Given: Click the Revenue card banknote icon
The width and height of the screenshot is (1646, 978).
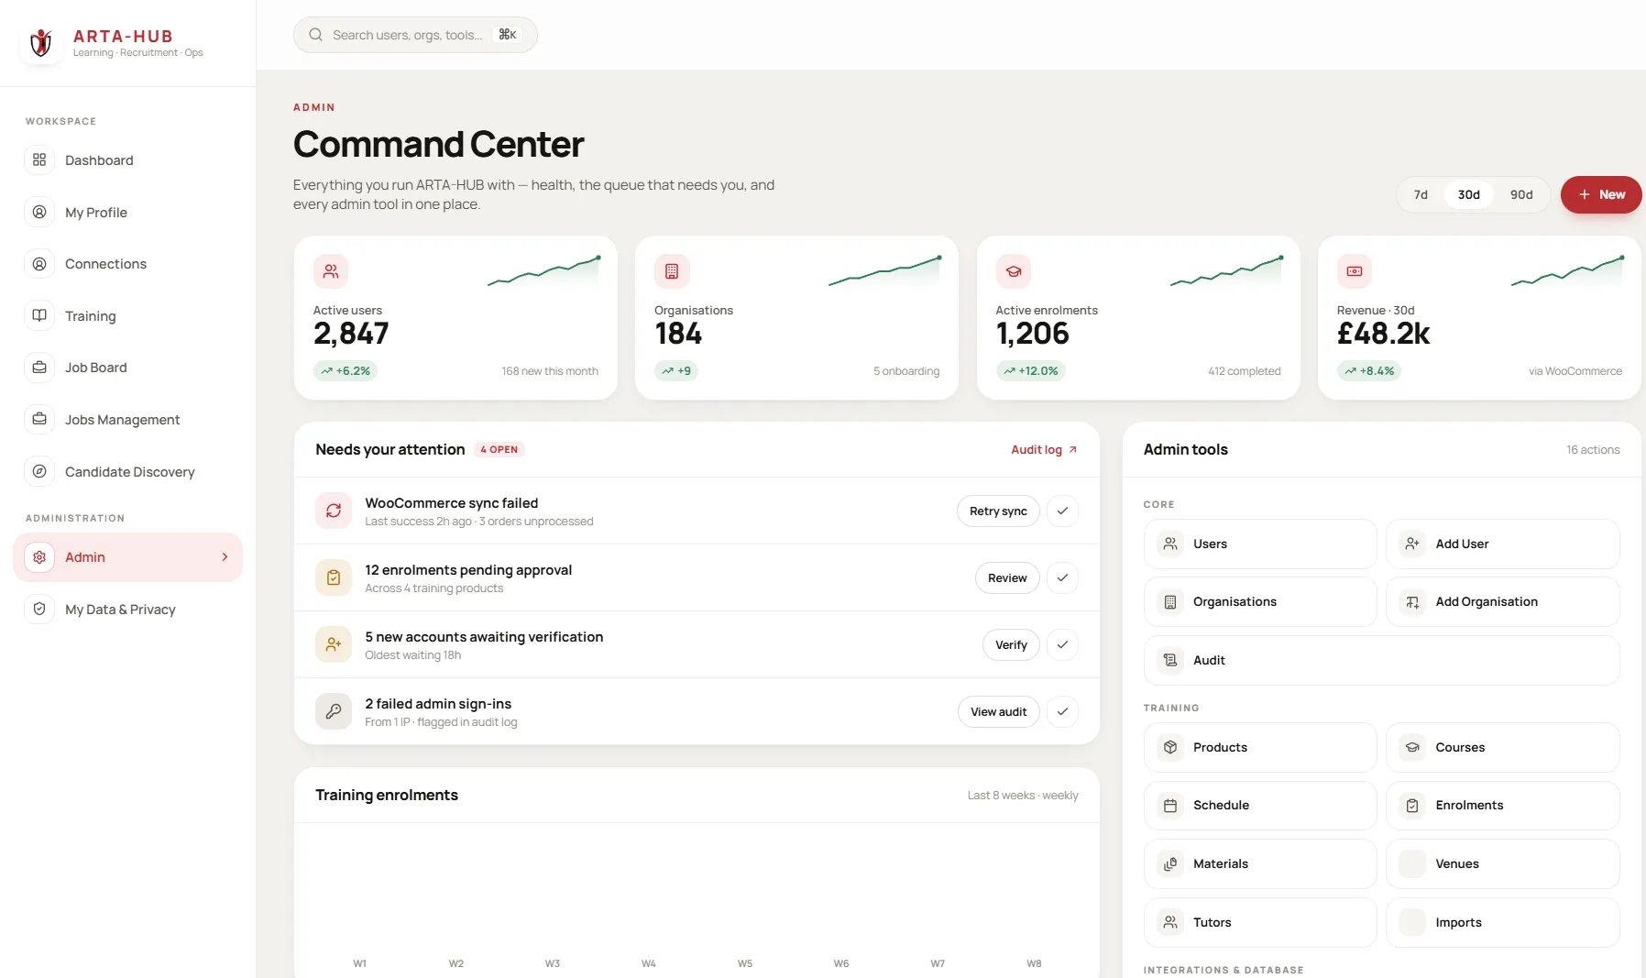Looking at the screenshot, I should 1355,271.
